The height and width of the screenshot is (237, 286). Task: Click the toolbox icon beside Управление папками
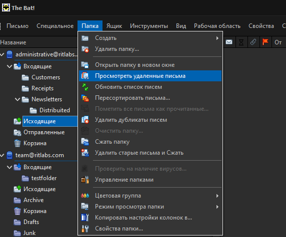pos(85,180)
